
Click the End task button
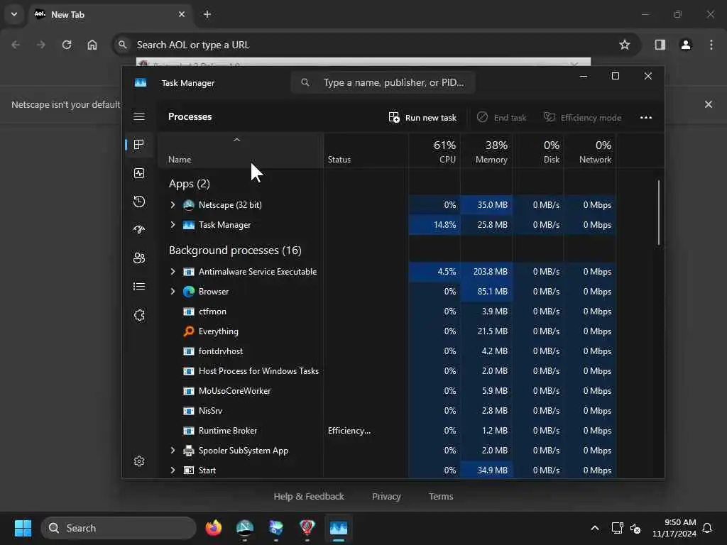pyautogui.click(x=502, y=118)
